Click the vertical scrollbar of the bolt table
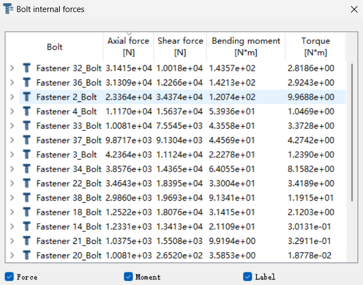The width and height of the screenshot is (363, 285). click(352, 132)
